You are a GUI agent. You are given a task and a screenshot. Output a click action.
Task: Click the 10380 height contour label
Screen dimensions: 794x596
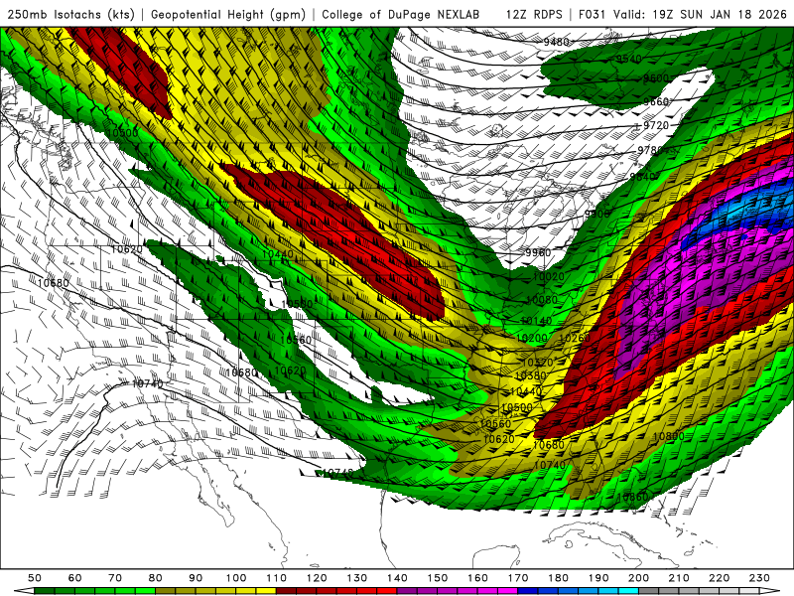[530, 376]
